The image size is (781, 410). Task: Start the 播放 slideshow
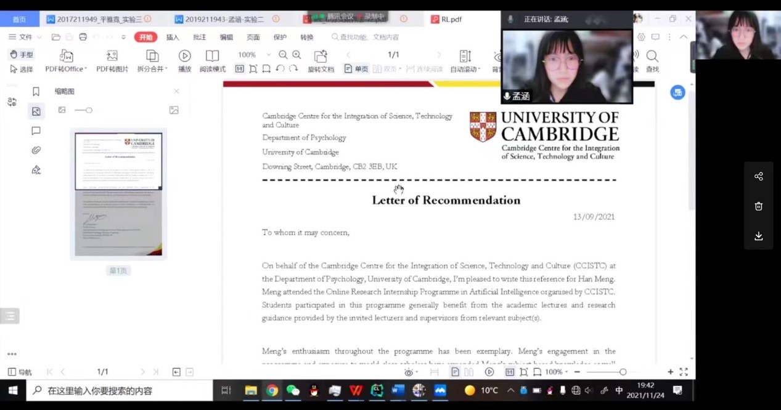[x=184, y=62]
